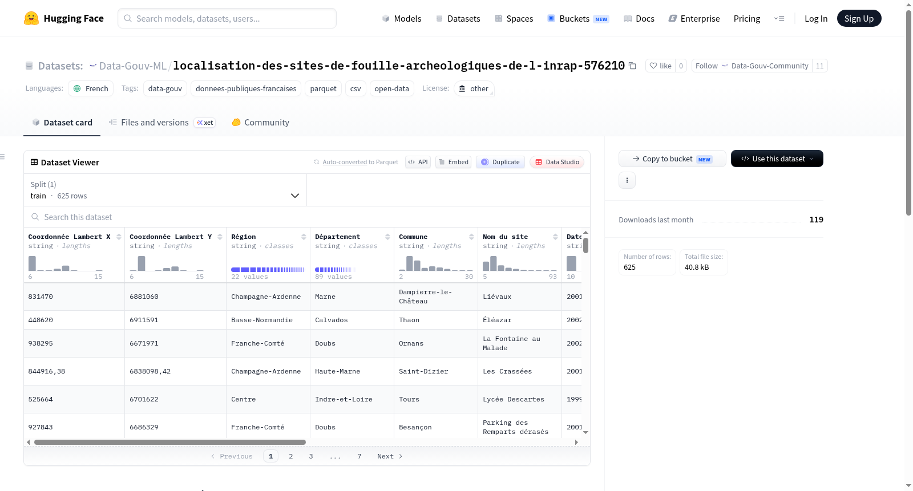Click the Région values distribution bar
Viewport: 913px width, 491px height.
(268, 270)
